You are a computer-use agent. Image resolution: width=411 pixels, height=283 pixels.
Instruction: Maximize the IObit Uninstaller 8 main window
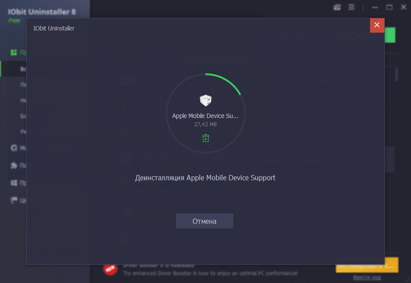coord(389,7)
